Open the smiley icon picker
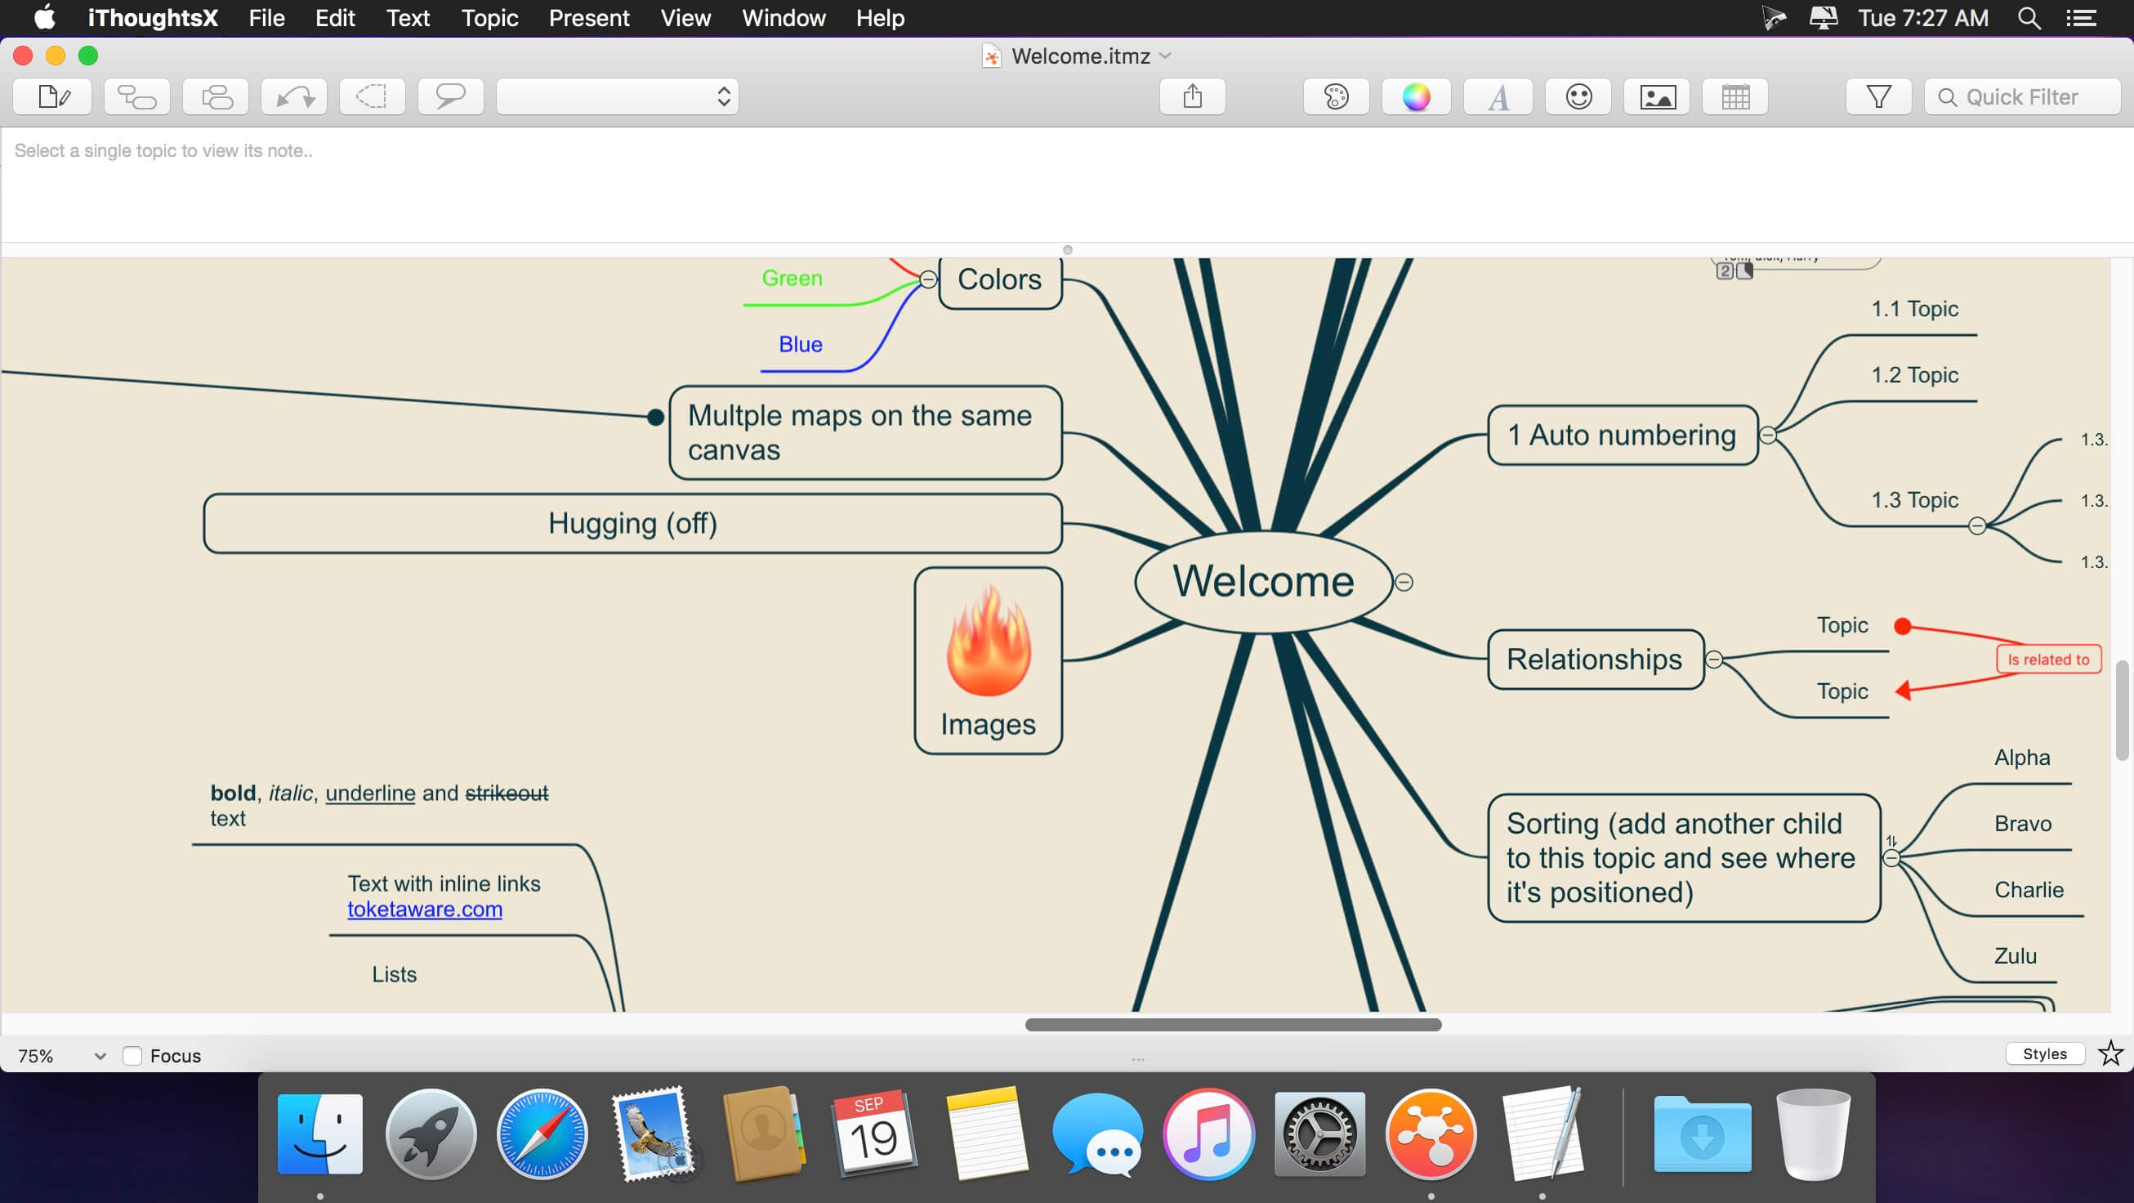2134x1203 pixels. (1579, 97)
